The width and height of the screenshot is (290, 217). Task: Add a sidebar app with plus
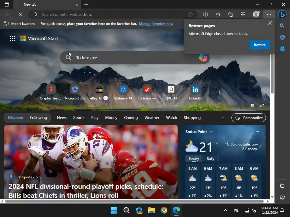click(x=282, y=61)
